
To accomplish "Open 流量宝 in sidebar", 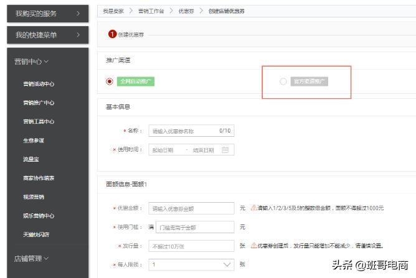I will click(x=31, y=159).
